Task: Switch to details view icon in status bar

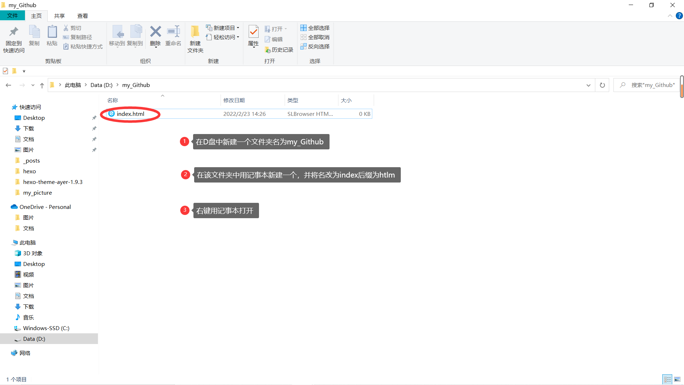Action: (x=668, y=379)
